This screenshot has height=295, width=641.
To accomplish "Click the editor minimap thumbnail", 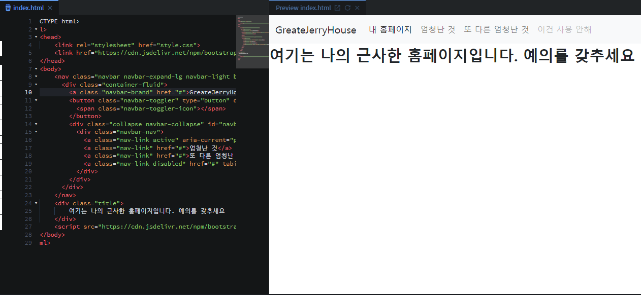I will [251, 41].
